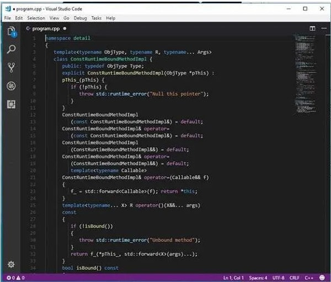
Task: Minimize the Visual Studio Code window
Action: point(289,9)
